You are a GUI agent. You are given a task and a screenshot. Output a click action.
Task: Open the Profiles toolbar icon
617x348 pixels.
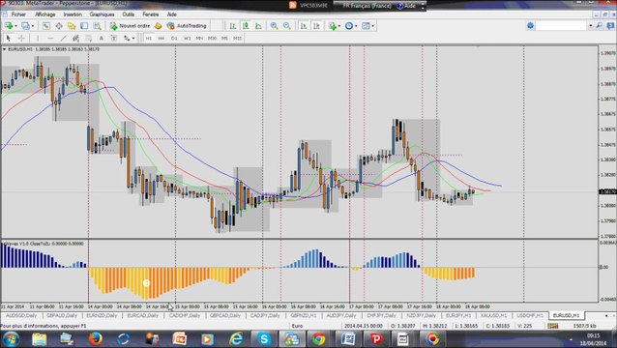[25, 25]
